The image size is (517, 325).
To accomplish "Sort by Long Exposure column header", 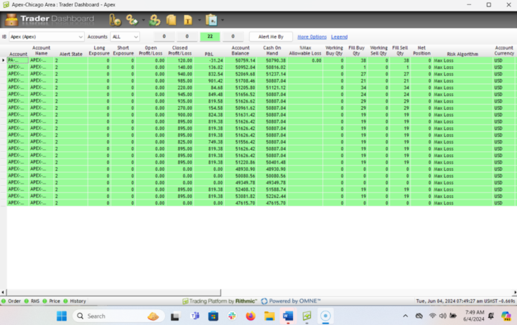I will tap(99, 50).
